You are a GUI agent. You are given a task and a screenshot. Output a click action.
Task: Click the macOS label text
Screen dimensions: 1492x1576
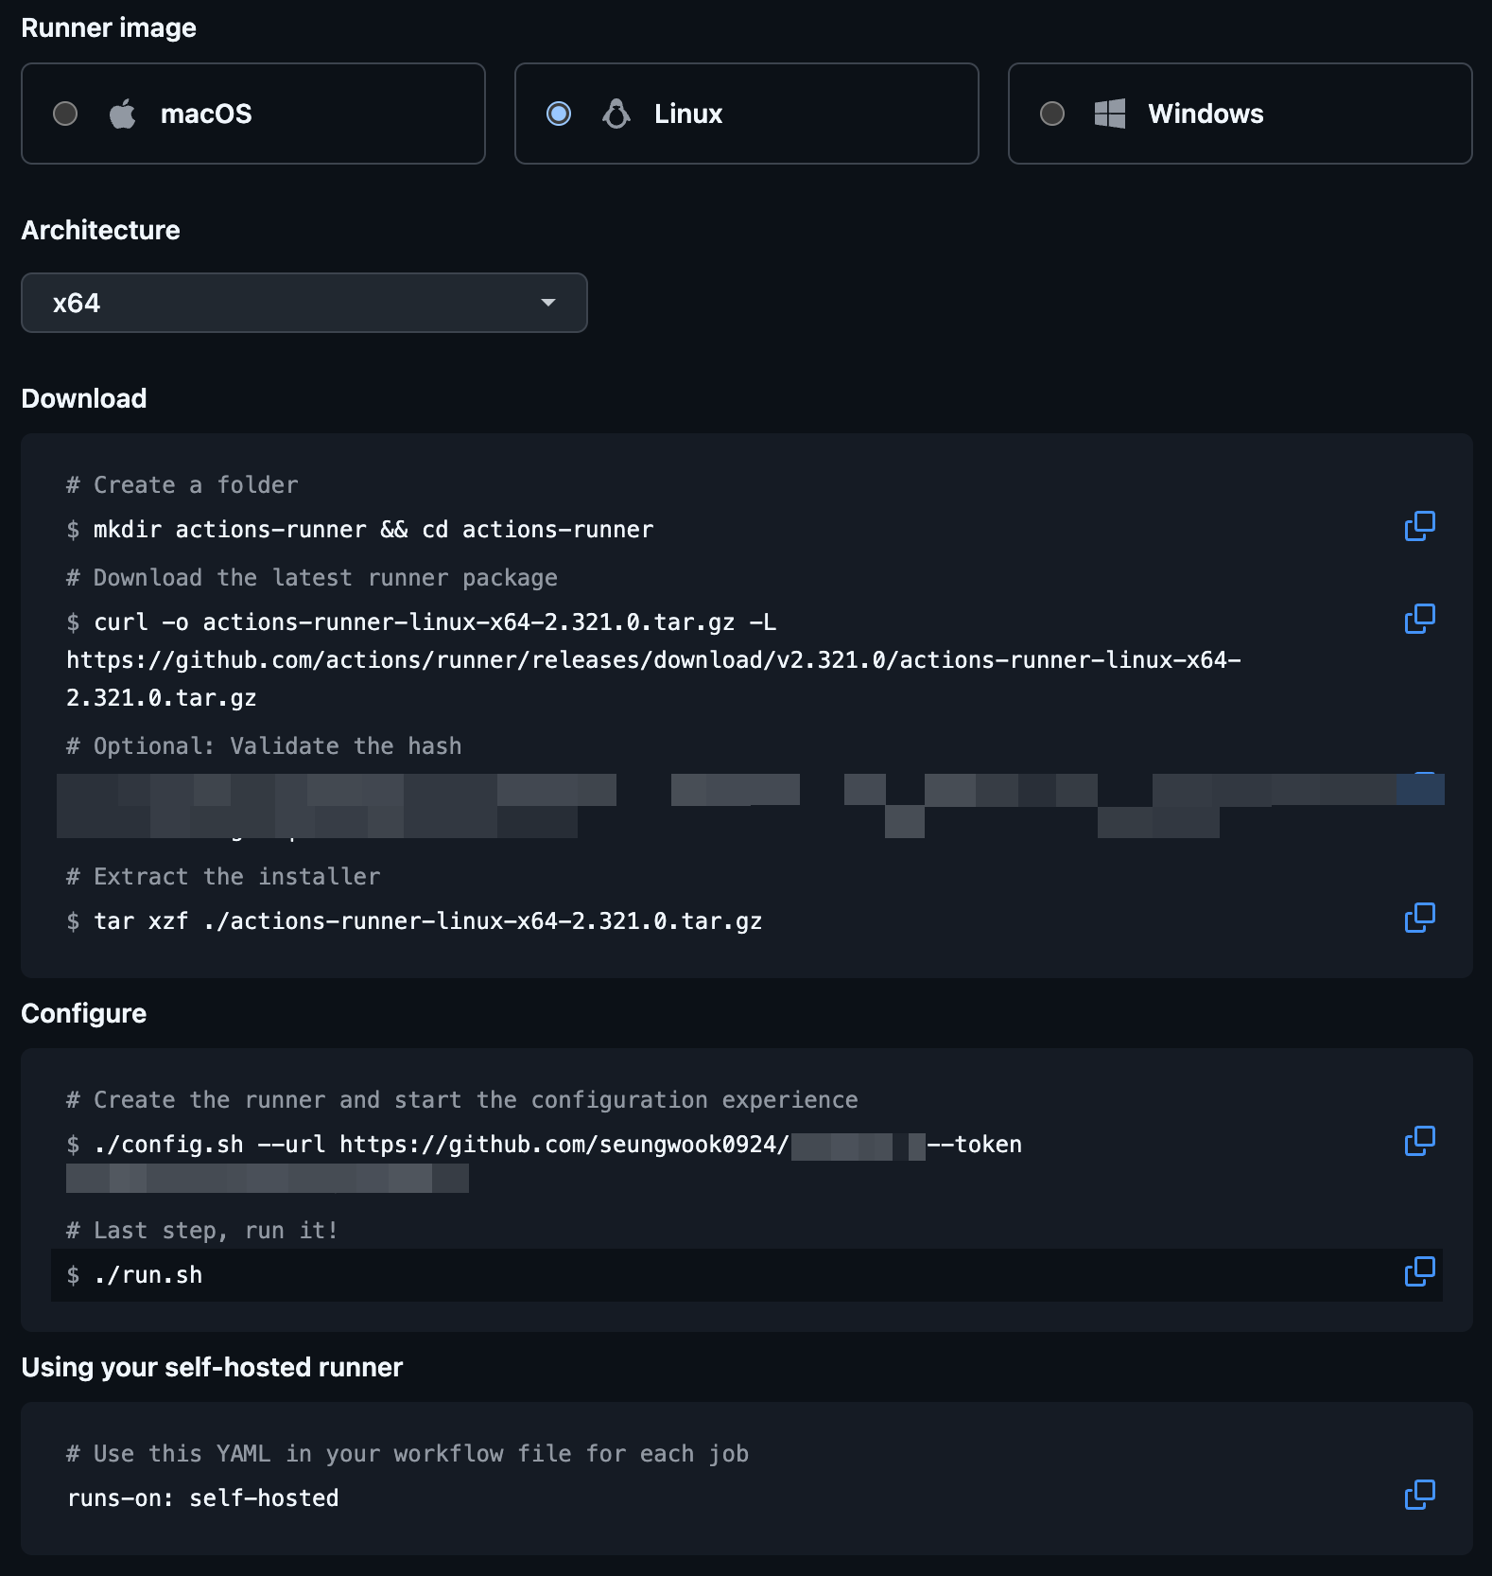206,114
